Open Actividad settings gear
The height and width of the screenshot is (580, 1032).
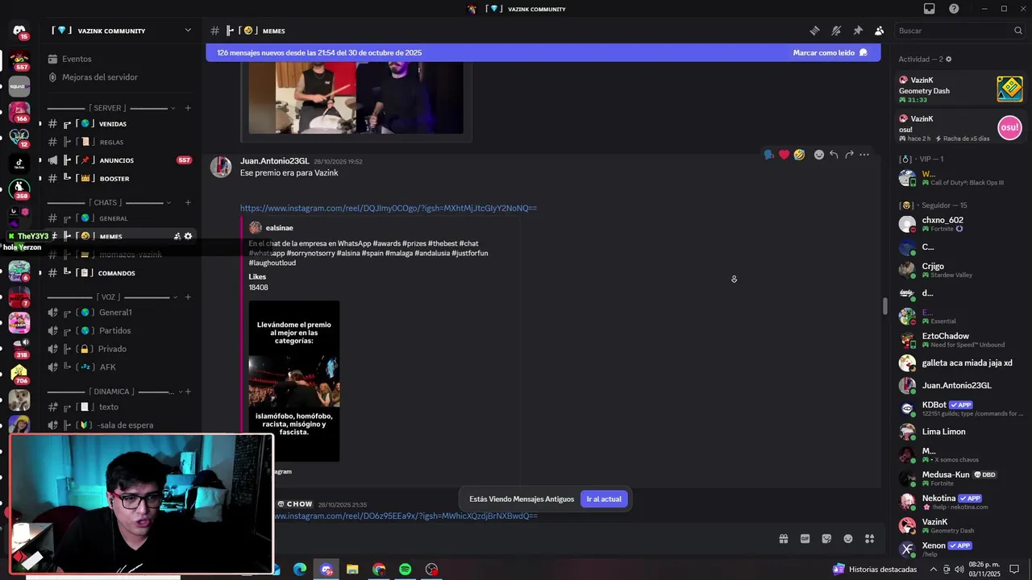coord(948,59)
